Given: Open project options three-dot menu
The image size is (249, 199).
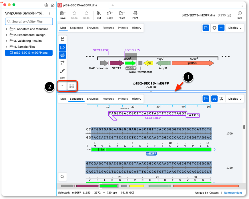Looking at the screenshot, I should click(50, 13).
